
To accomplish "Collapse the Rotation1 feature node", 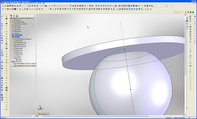I will (x=13, y=58).
